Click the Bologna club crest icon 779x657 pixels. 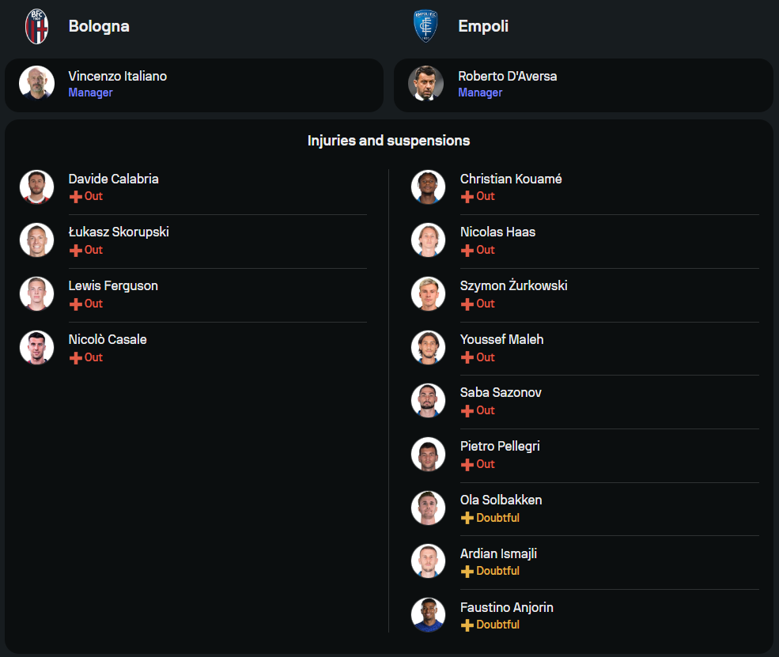pyautogui.click(x=36, y=26)
